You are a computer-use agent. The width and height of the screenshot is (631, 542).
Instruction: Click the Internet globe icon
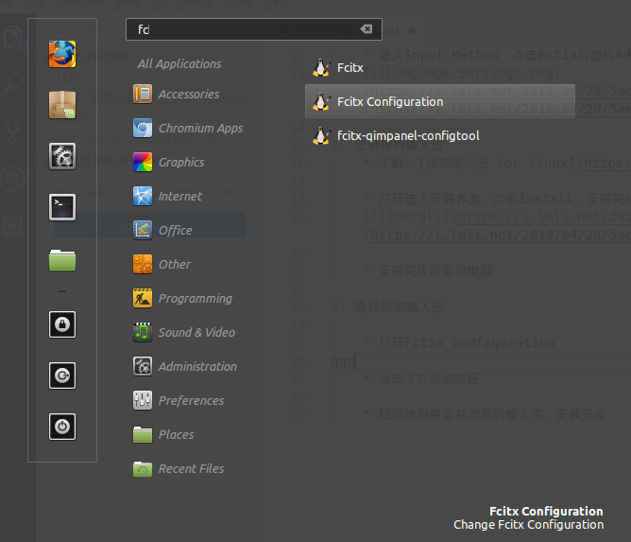(143, 196)
